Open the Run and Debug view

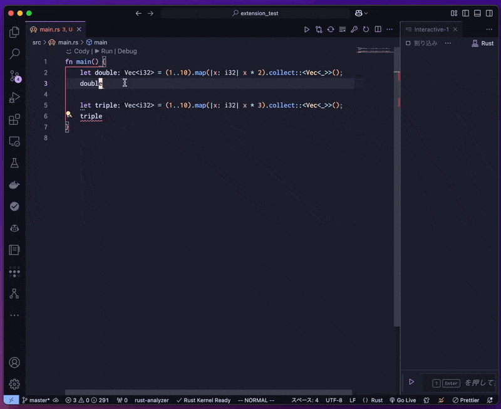(x=14, y=98)
